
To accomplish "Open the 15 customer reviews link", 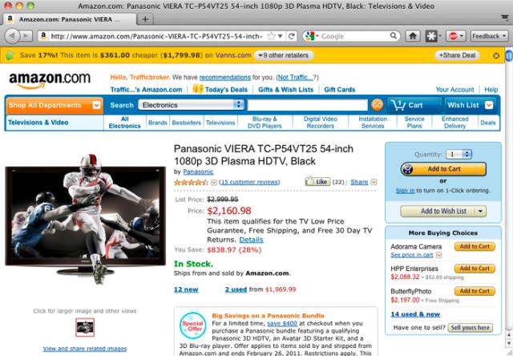I will (249, 182).
